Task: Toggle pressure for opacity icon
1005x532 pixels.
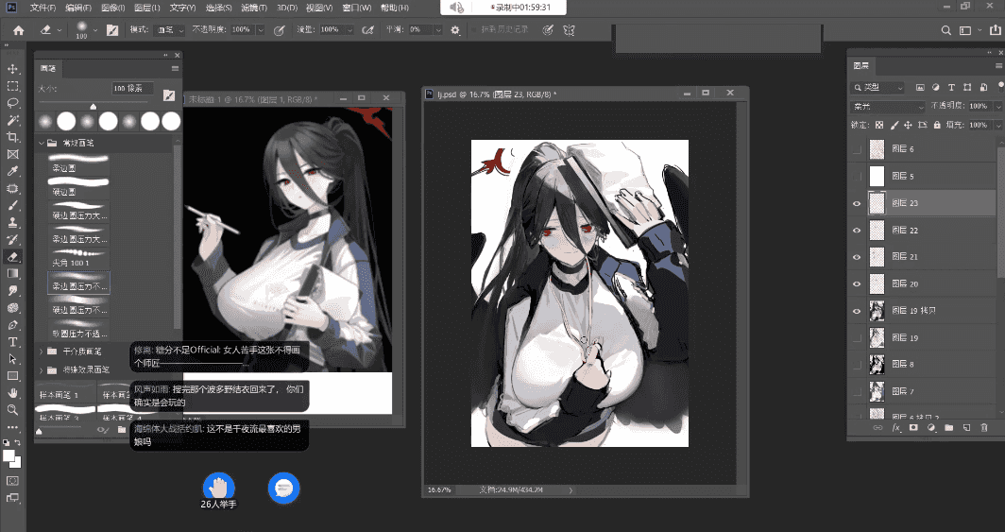Action: tap(280, 30)
